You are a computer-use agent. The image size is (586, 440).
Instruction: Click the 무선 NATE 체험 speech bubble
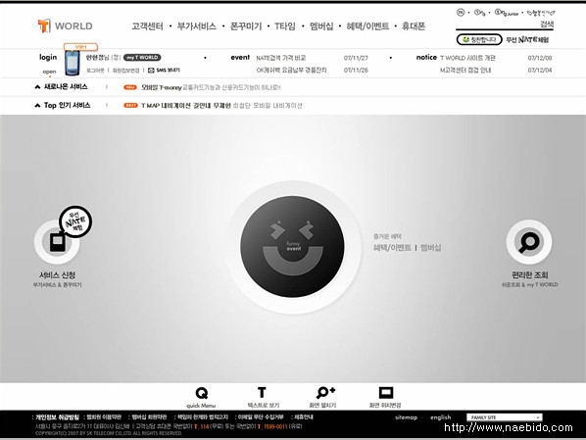point(75,221)
